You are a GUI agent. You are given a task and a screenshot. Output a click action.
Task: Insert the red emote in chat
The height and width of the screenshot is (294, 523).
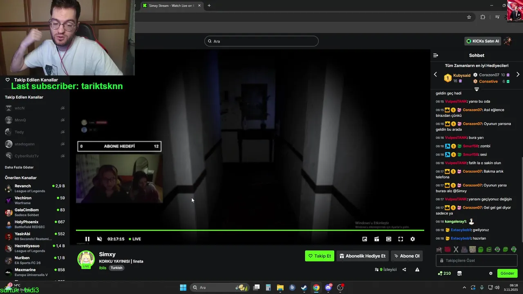447,249
